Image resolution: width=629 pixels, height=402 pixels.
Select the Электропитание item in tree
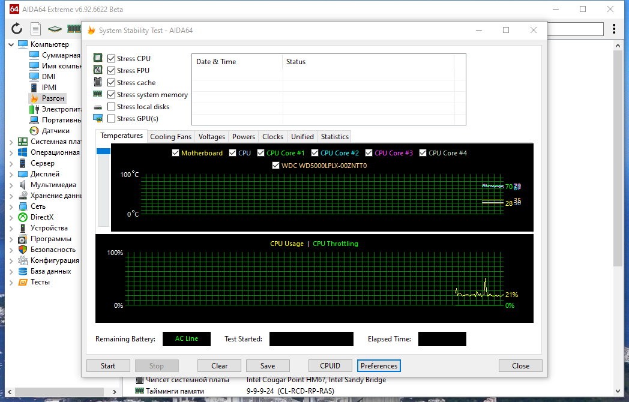click(55, 109)
